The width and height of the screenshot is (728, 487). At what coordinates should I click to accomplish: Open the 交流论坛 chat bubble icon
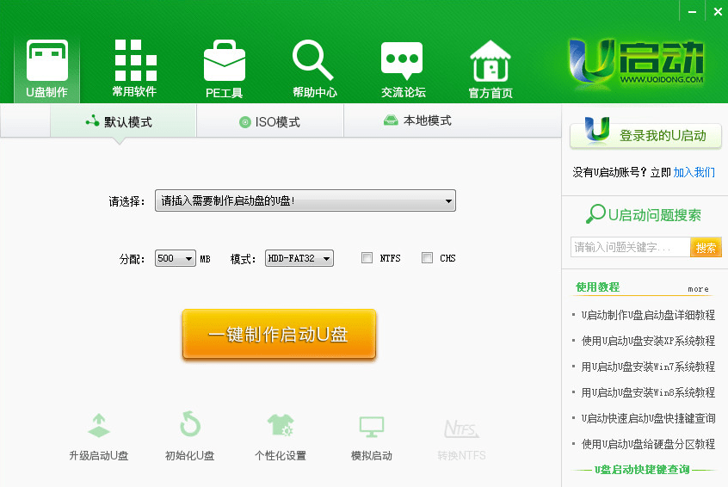(x=402, y=60)
